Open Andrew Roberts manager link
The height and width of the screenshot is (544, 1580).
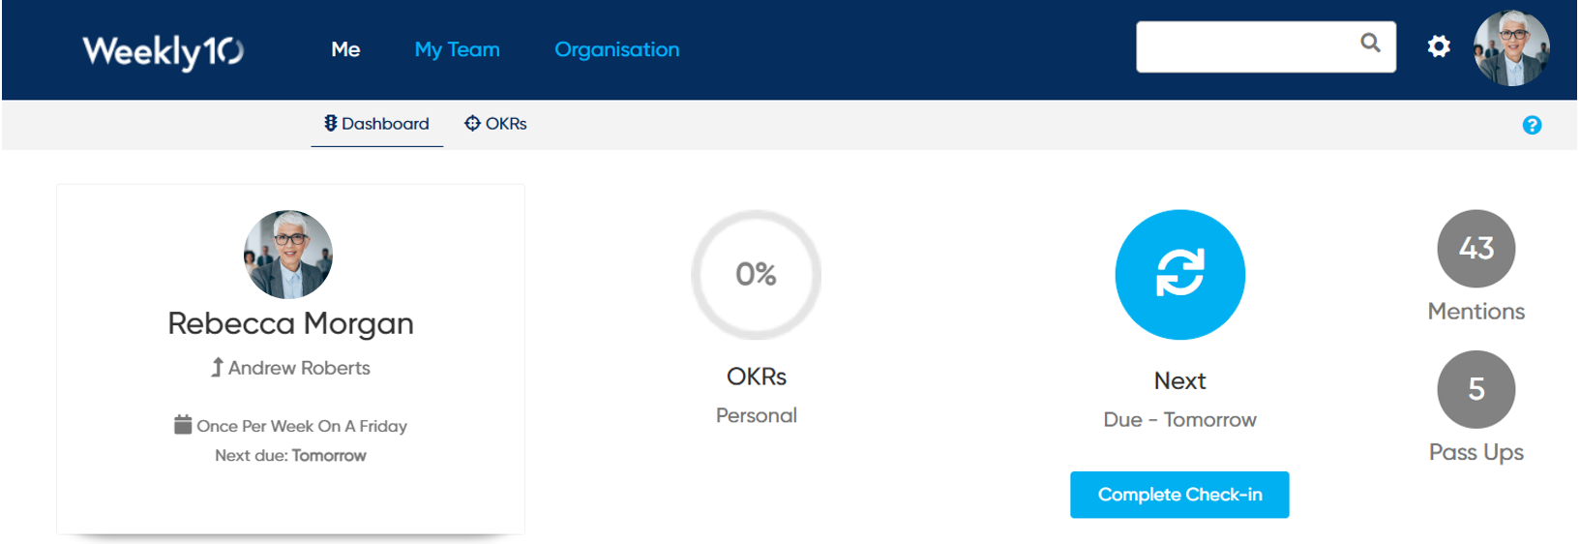click(x=299, y=368)
